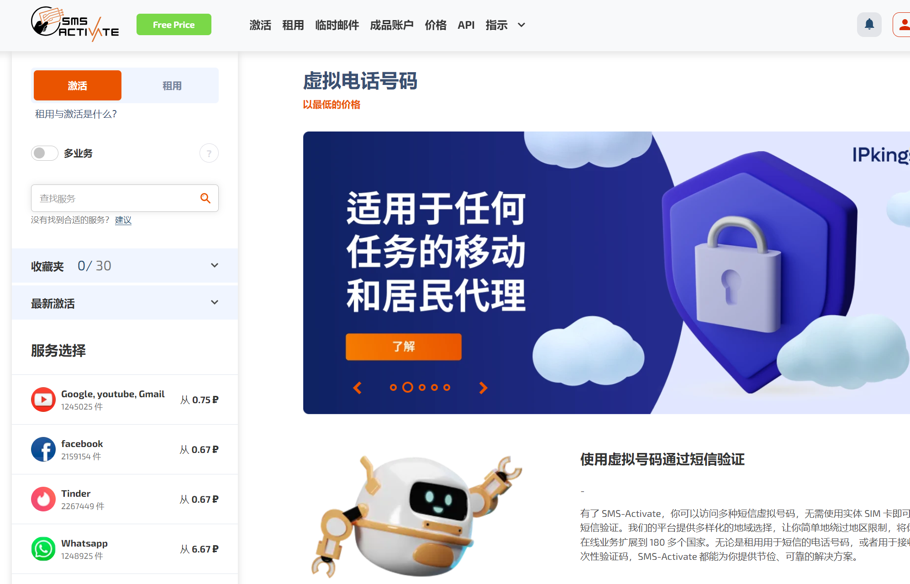Click the 临时邮件 temporary email menu item

[336, 25]
